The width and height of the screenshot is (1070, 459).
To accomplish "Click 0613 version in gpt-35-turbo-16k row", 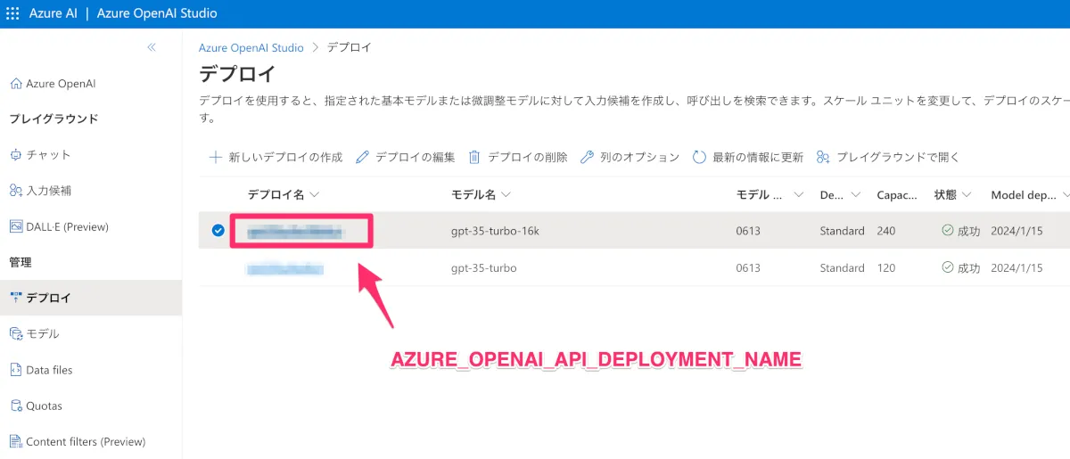I will pos(748,231).
